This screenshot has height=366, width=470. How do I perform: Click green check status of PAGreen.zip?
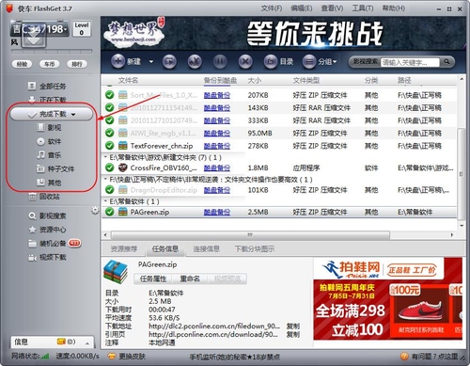109,212
